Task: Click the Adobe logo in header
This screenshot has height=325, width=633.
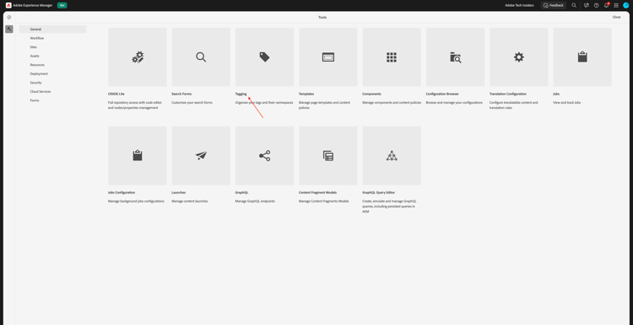Action: click(8, 5)
